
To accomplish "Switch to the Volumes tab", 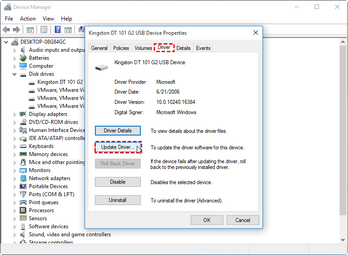I will [143, 48].
